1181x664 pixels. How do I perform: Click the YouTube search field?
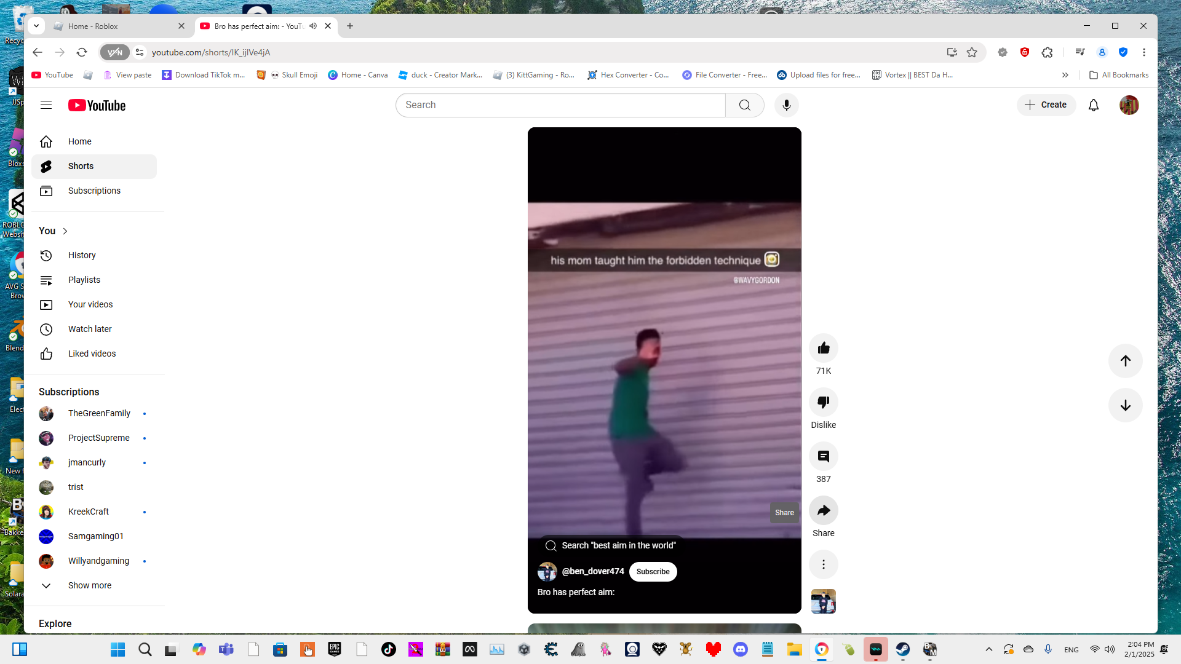560,105
